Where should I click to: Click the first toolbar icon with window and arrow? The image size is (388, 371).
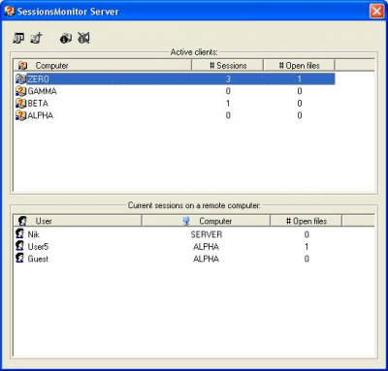[x=18, y=39]
